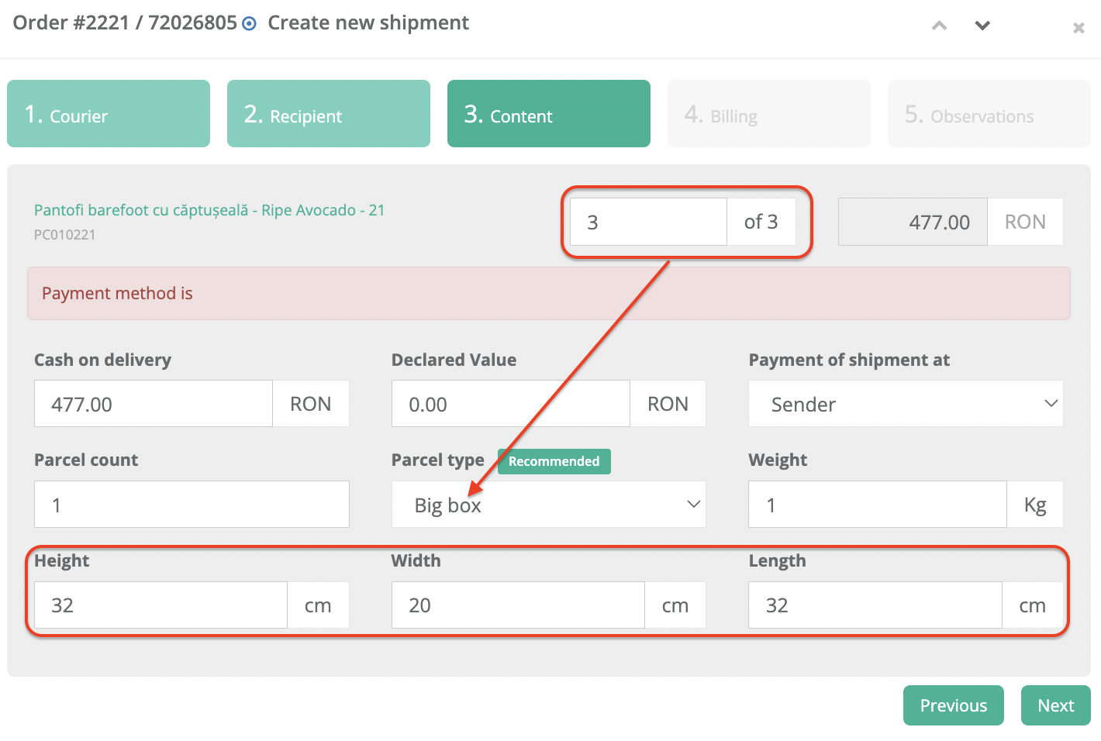The height and width of the screenshot is (741, 1101).
Task: Click the Cash on delivery amount field
Action: click(154, 404)
